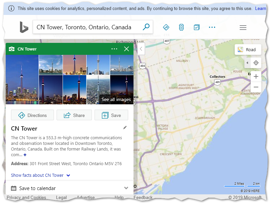Click the Save button

pos(111,115)
